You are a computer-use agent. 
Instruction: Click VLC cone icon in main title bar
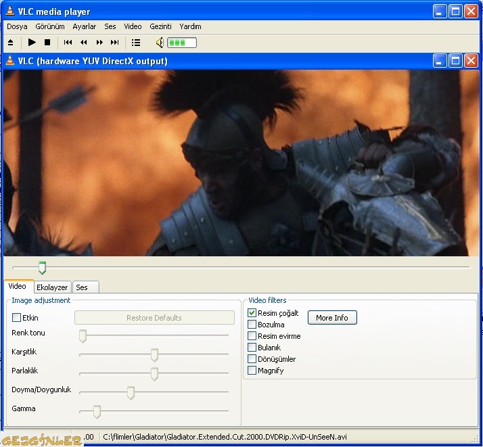pyautogui.click(x=10, y=11)
